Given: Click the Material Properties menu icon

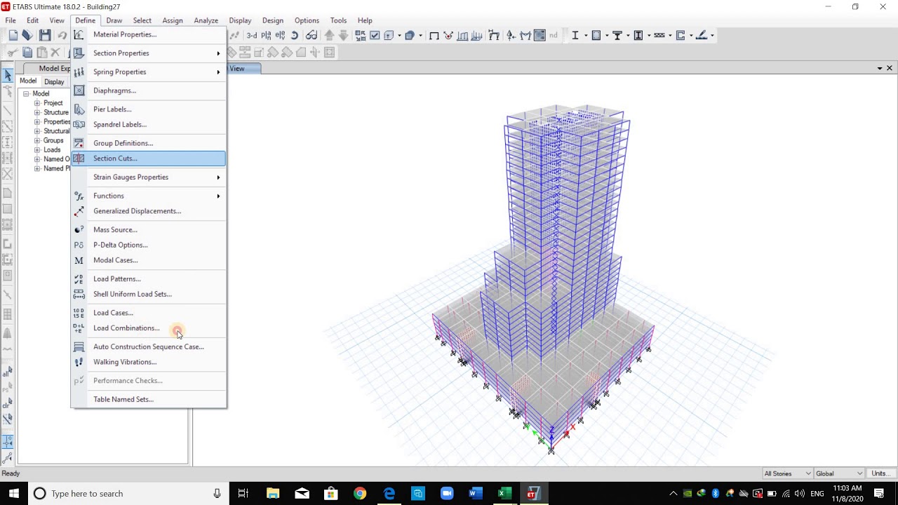Looking at the screenshot, I should [79, 34].
